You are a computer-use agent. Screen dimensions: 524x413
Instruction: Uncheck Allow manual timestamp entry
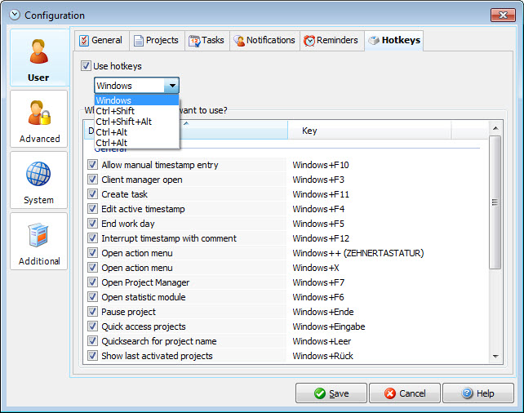pos(92,165)
